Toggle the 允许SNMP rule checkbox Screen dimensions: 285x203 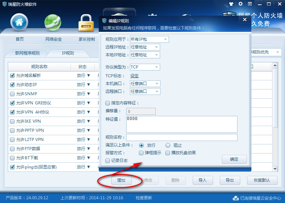(13, 94)
